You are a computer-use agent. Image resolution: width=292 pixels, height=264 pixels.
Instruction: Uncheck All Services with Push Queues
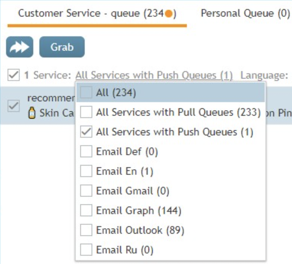(x=86, y=132)
